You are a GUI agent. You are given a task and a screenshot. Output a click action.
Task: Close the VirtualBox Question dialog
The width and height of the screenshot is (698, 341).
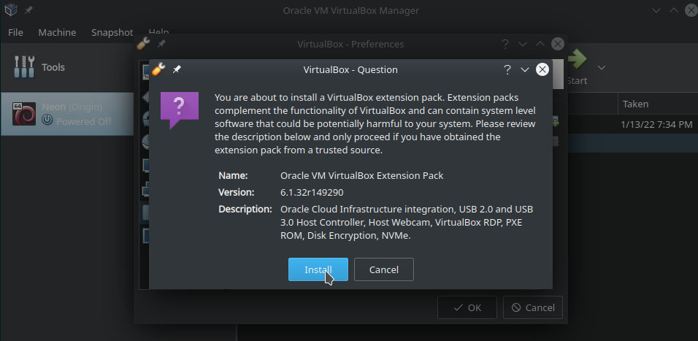[542, 69]
